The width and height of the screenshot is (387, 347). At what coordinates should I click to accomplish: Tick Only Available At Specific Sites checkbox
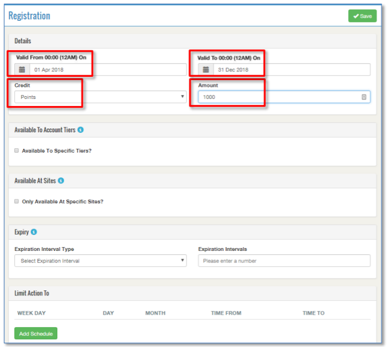[17, 202]
